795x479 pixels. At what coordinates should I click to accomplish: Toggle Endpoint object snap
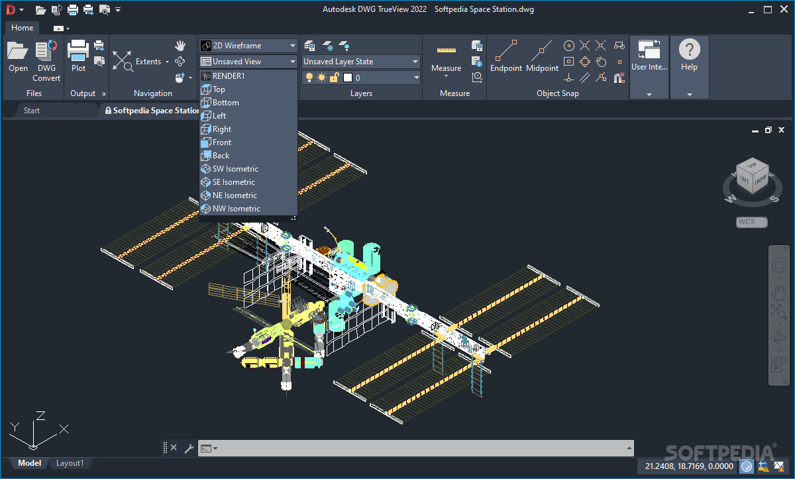click(x=506, y=56)
